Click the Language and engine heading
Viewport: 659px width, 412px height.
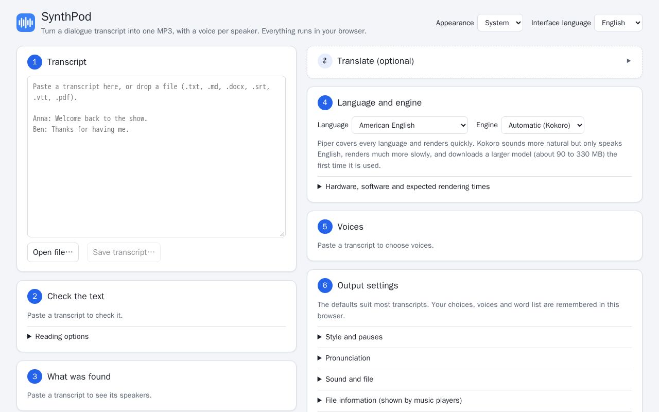click(379, 102)
